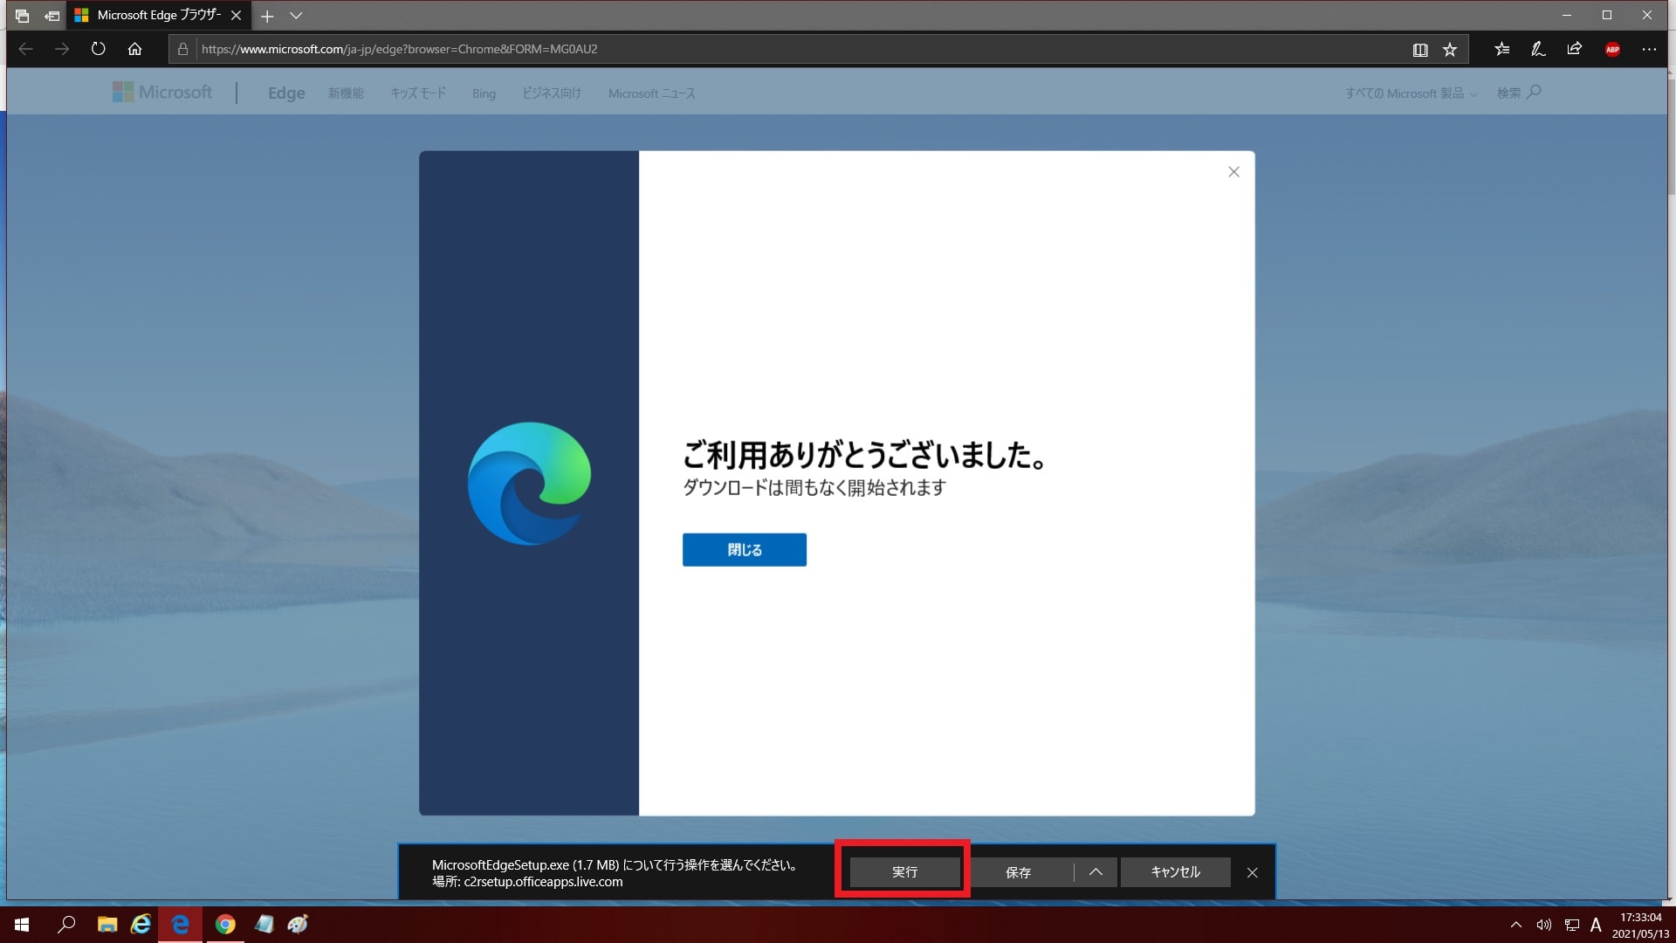
Task: Open the Bing menu item
Action: [x=484, y=93]
